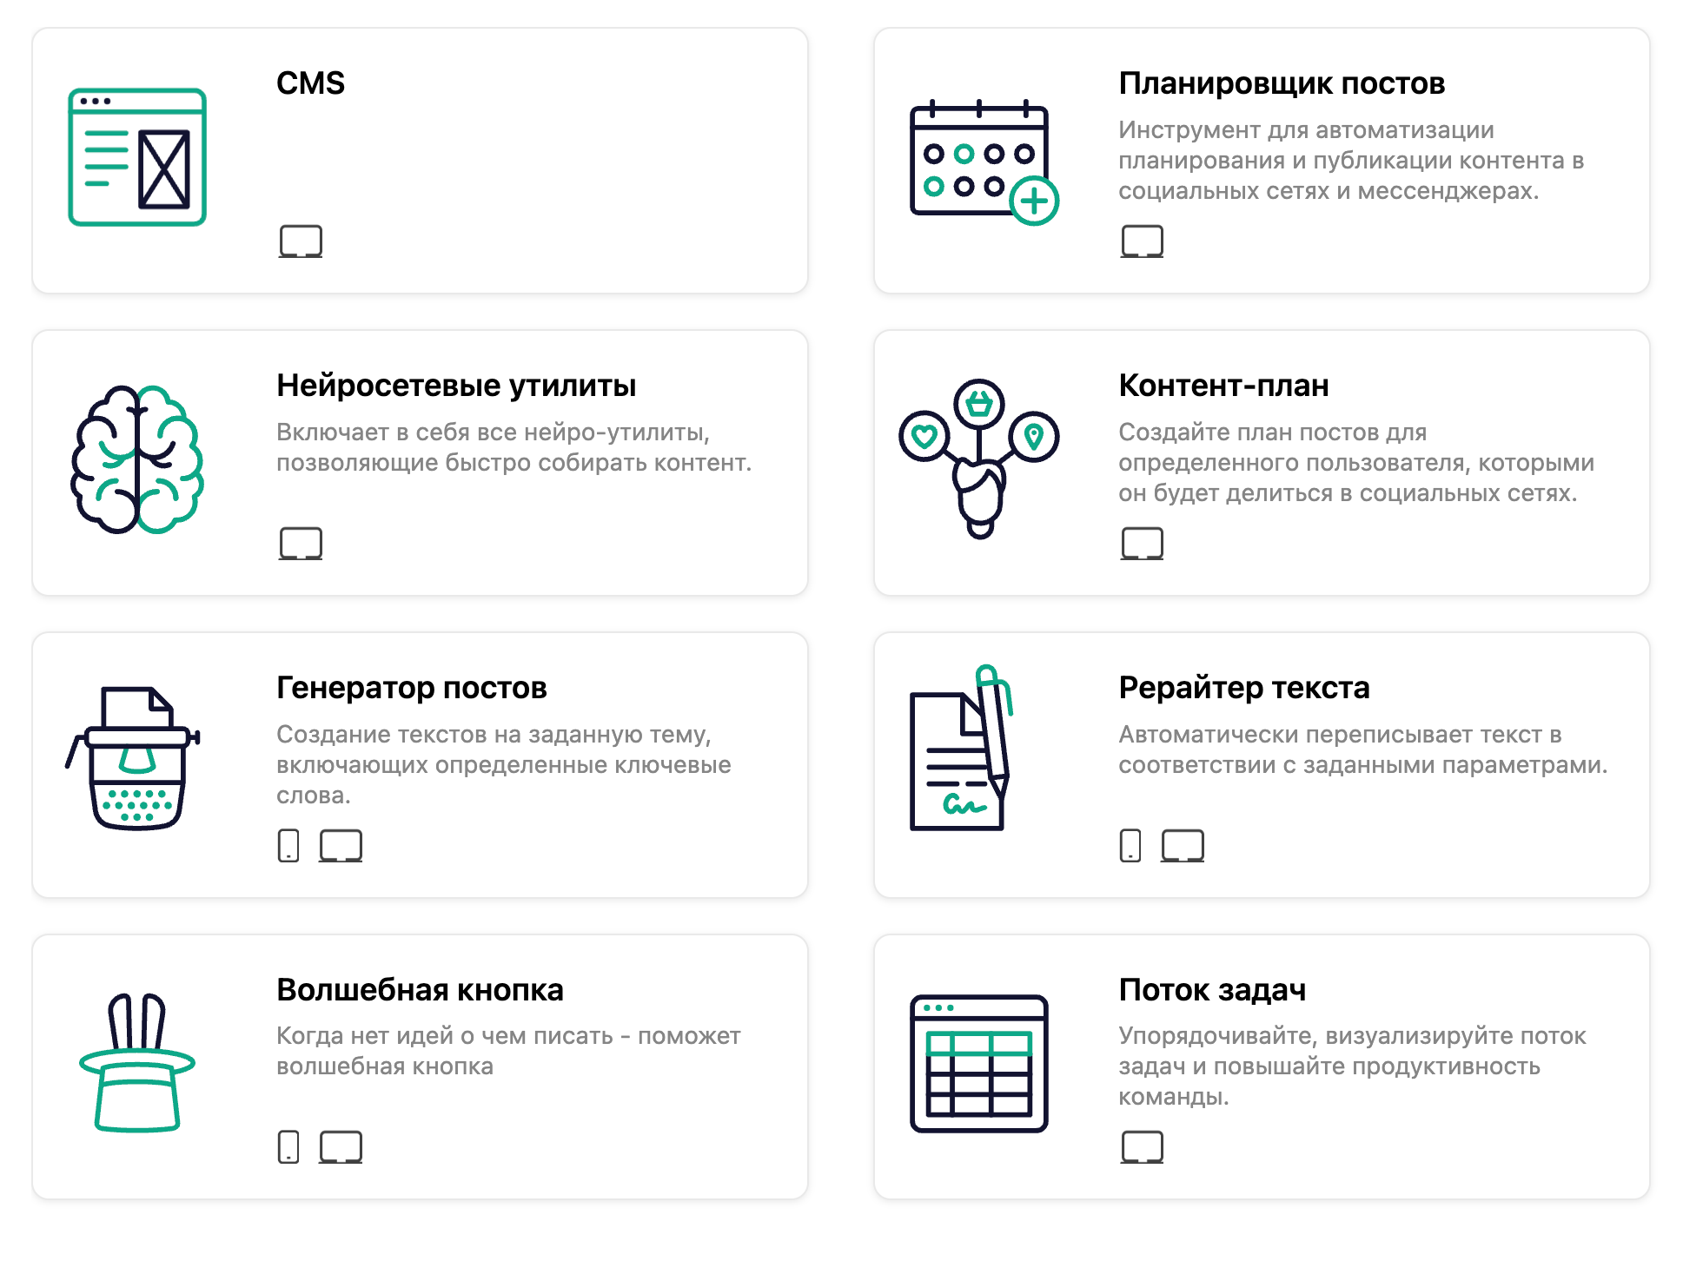Click the Контент-план person-with-bubbles icon
The height and width of the screenshot is (1261, 1703).
979,459
